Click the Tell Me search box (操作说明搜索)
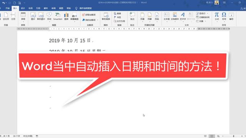 click(x=83, y=8)
